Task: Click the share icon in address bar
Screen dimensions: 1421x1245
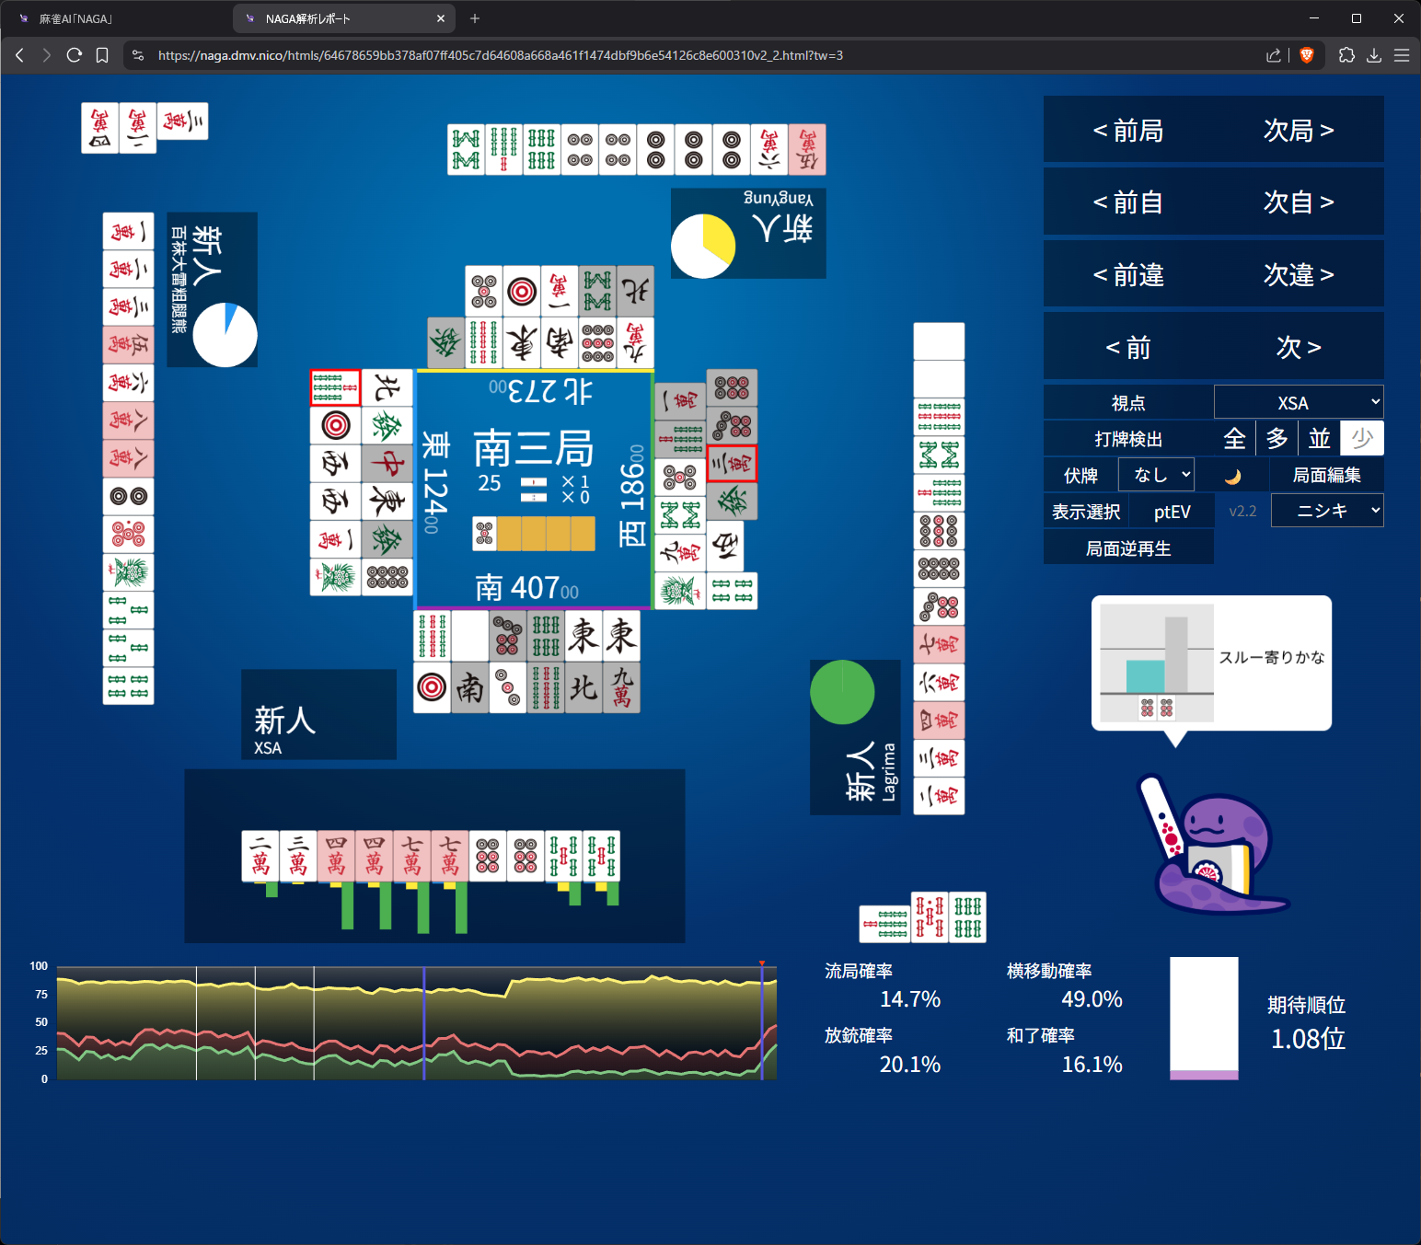Action: pos(1274,55)
